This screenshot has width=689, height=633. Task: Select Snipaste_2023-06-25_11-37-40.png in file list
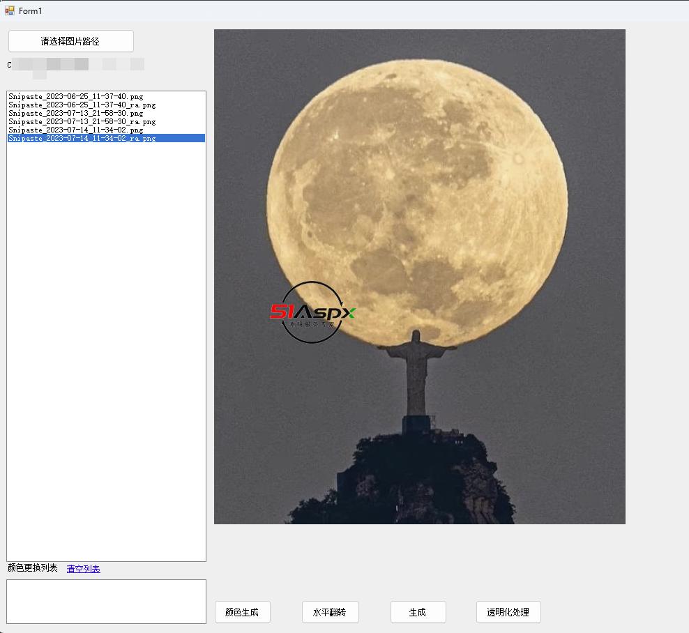pyautogui.click(x=75, y=96)
